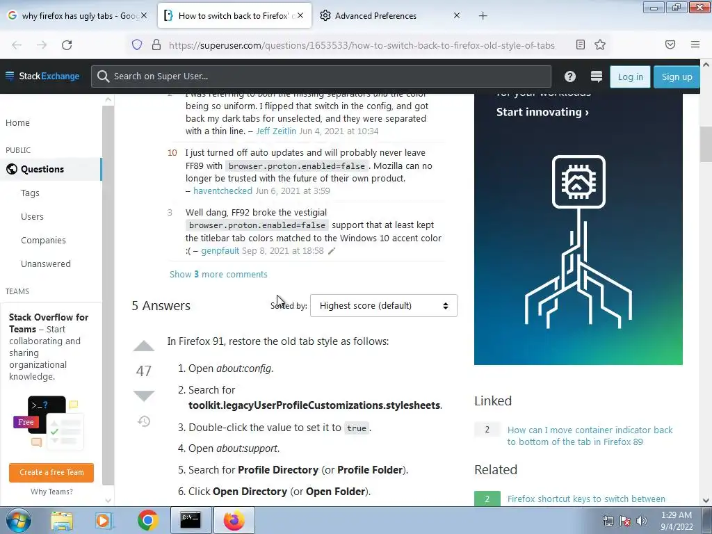Click the network tray icon
712x534 pixels.
[608, 521]
